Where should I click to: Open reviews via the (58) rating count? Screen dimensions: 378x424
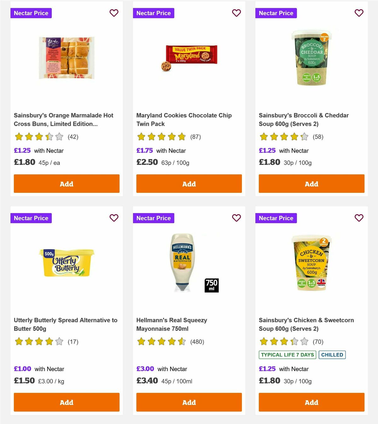(318, 137)
